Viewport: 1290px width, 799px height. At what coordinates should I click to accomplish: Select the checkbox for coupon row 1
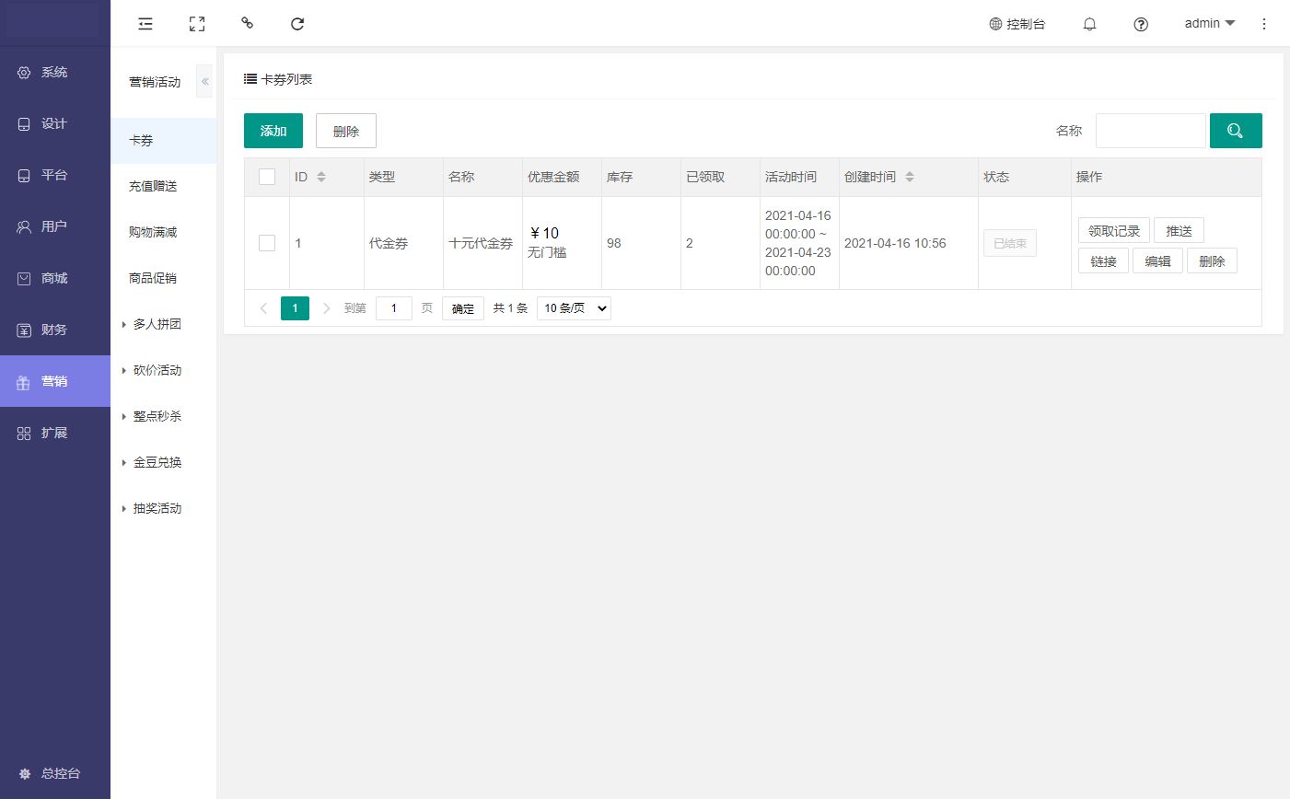pos(267,243)
